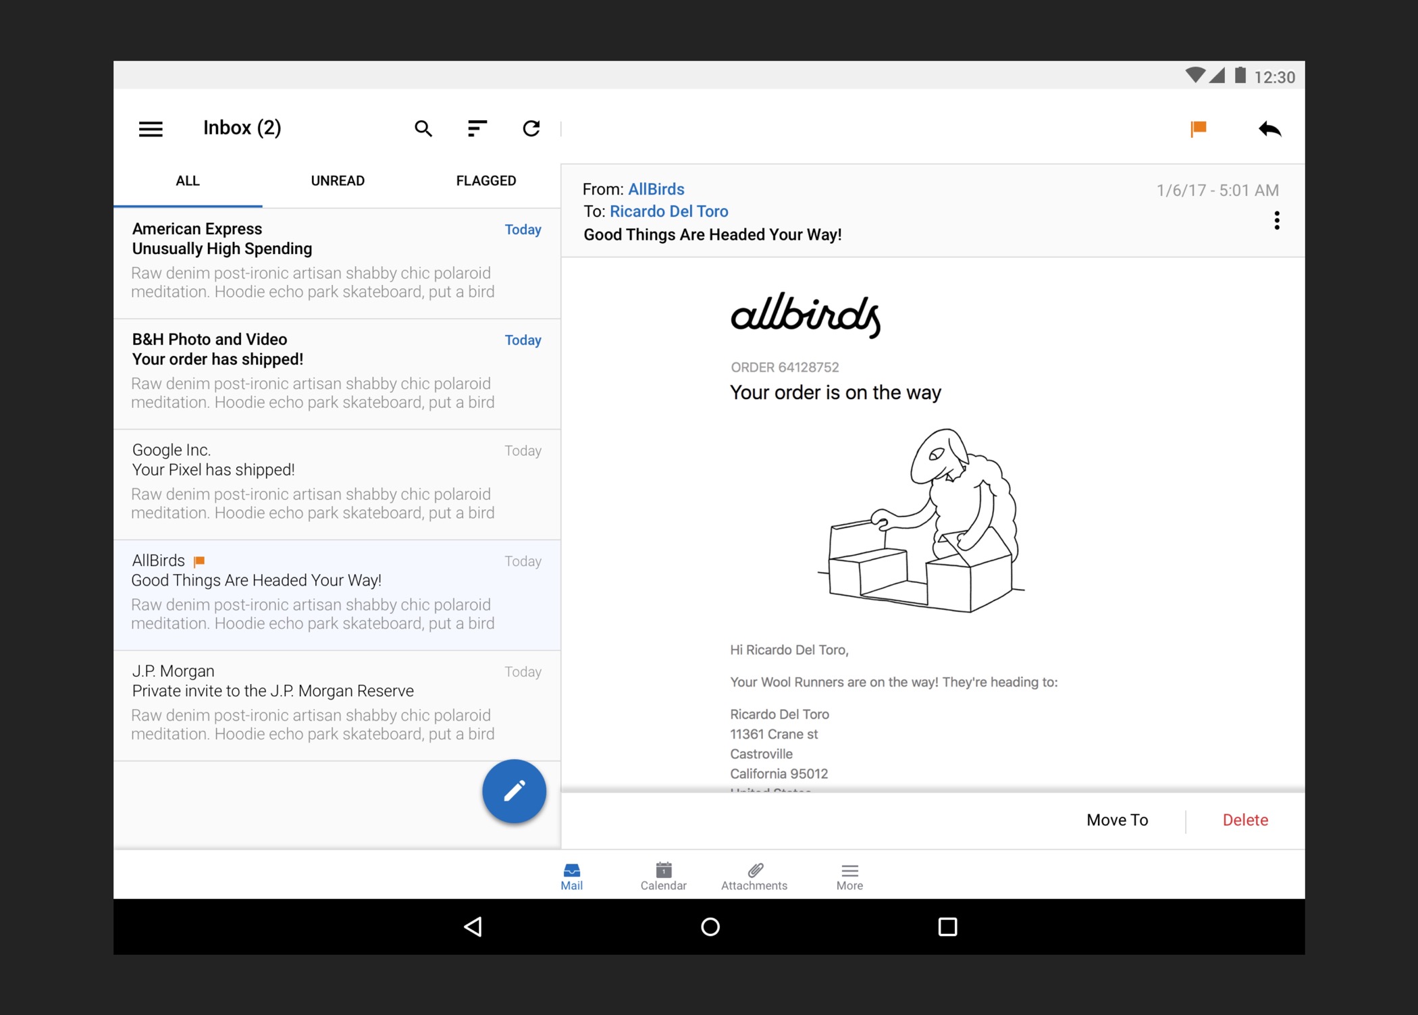1418x1015 pixels.
Task: Toggle the orange flag on the open email
Action: 1198,128
